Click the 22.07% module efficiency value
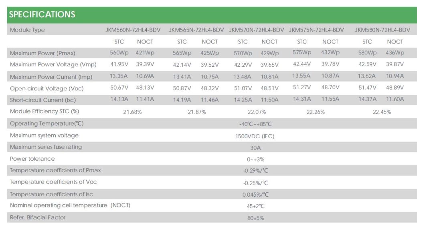Screen dimensions: 425x227 [x=256, y=112]
